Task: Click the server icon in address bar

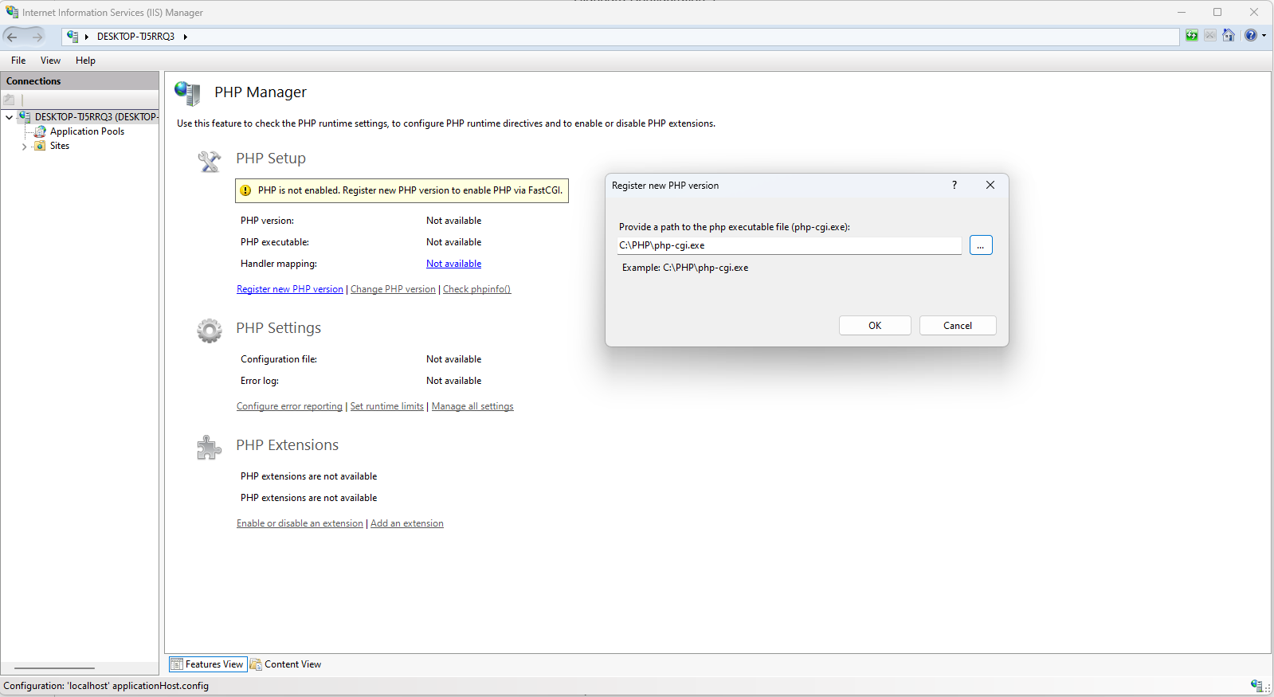Action: pyautogui.click(x=73, y=36)
